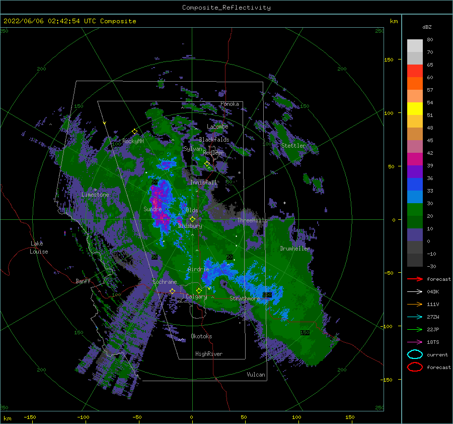Click the ThreeHills label
The height and width of the screenshot is (424, 453).
(x=253, y=220)
